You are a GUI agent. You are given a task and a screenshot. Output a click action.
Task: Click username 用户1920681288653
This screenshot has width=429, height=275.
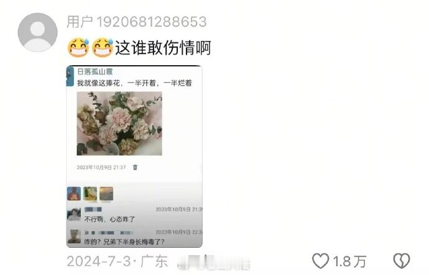point(137,22)
